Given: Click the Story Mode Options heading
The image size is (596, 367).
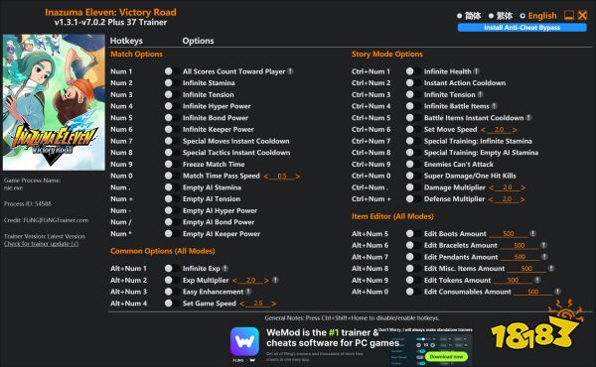Looking at the screenshot, I should pos(387,54).
